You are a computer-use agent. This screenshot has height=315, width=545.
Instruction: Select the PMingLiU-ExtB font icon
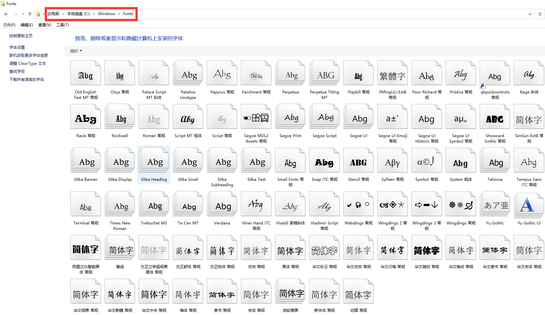click(x=393, y=73)
